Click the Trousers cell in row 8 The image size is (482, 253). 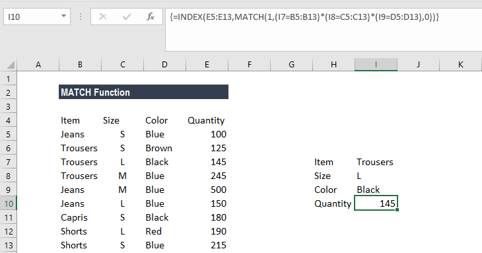point(79,176)
